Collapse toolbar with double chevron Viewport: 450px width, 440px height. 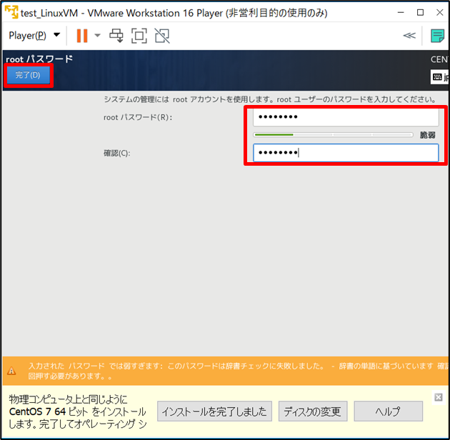[409, 35]
